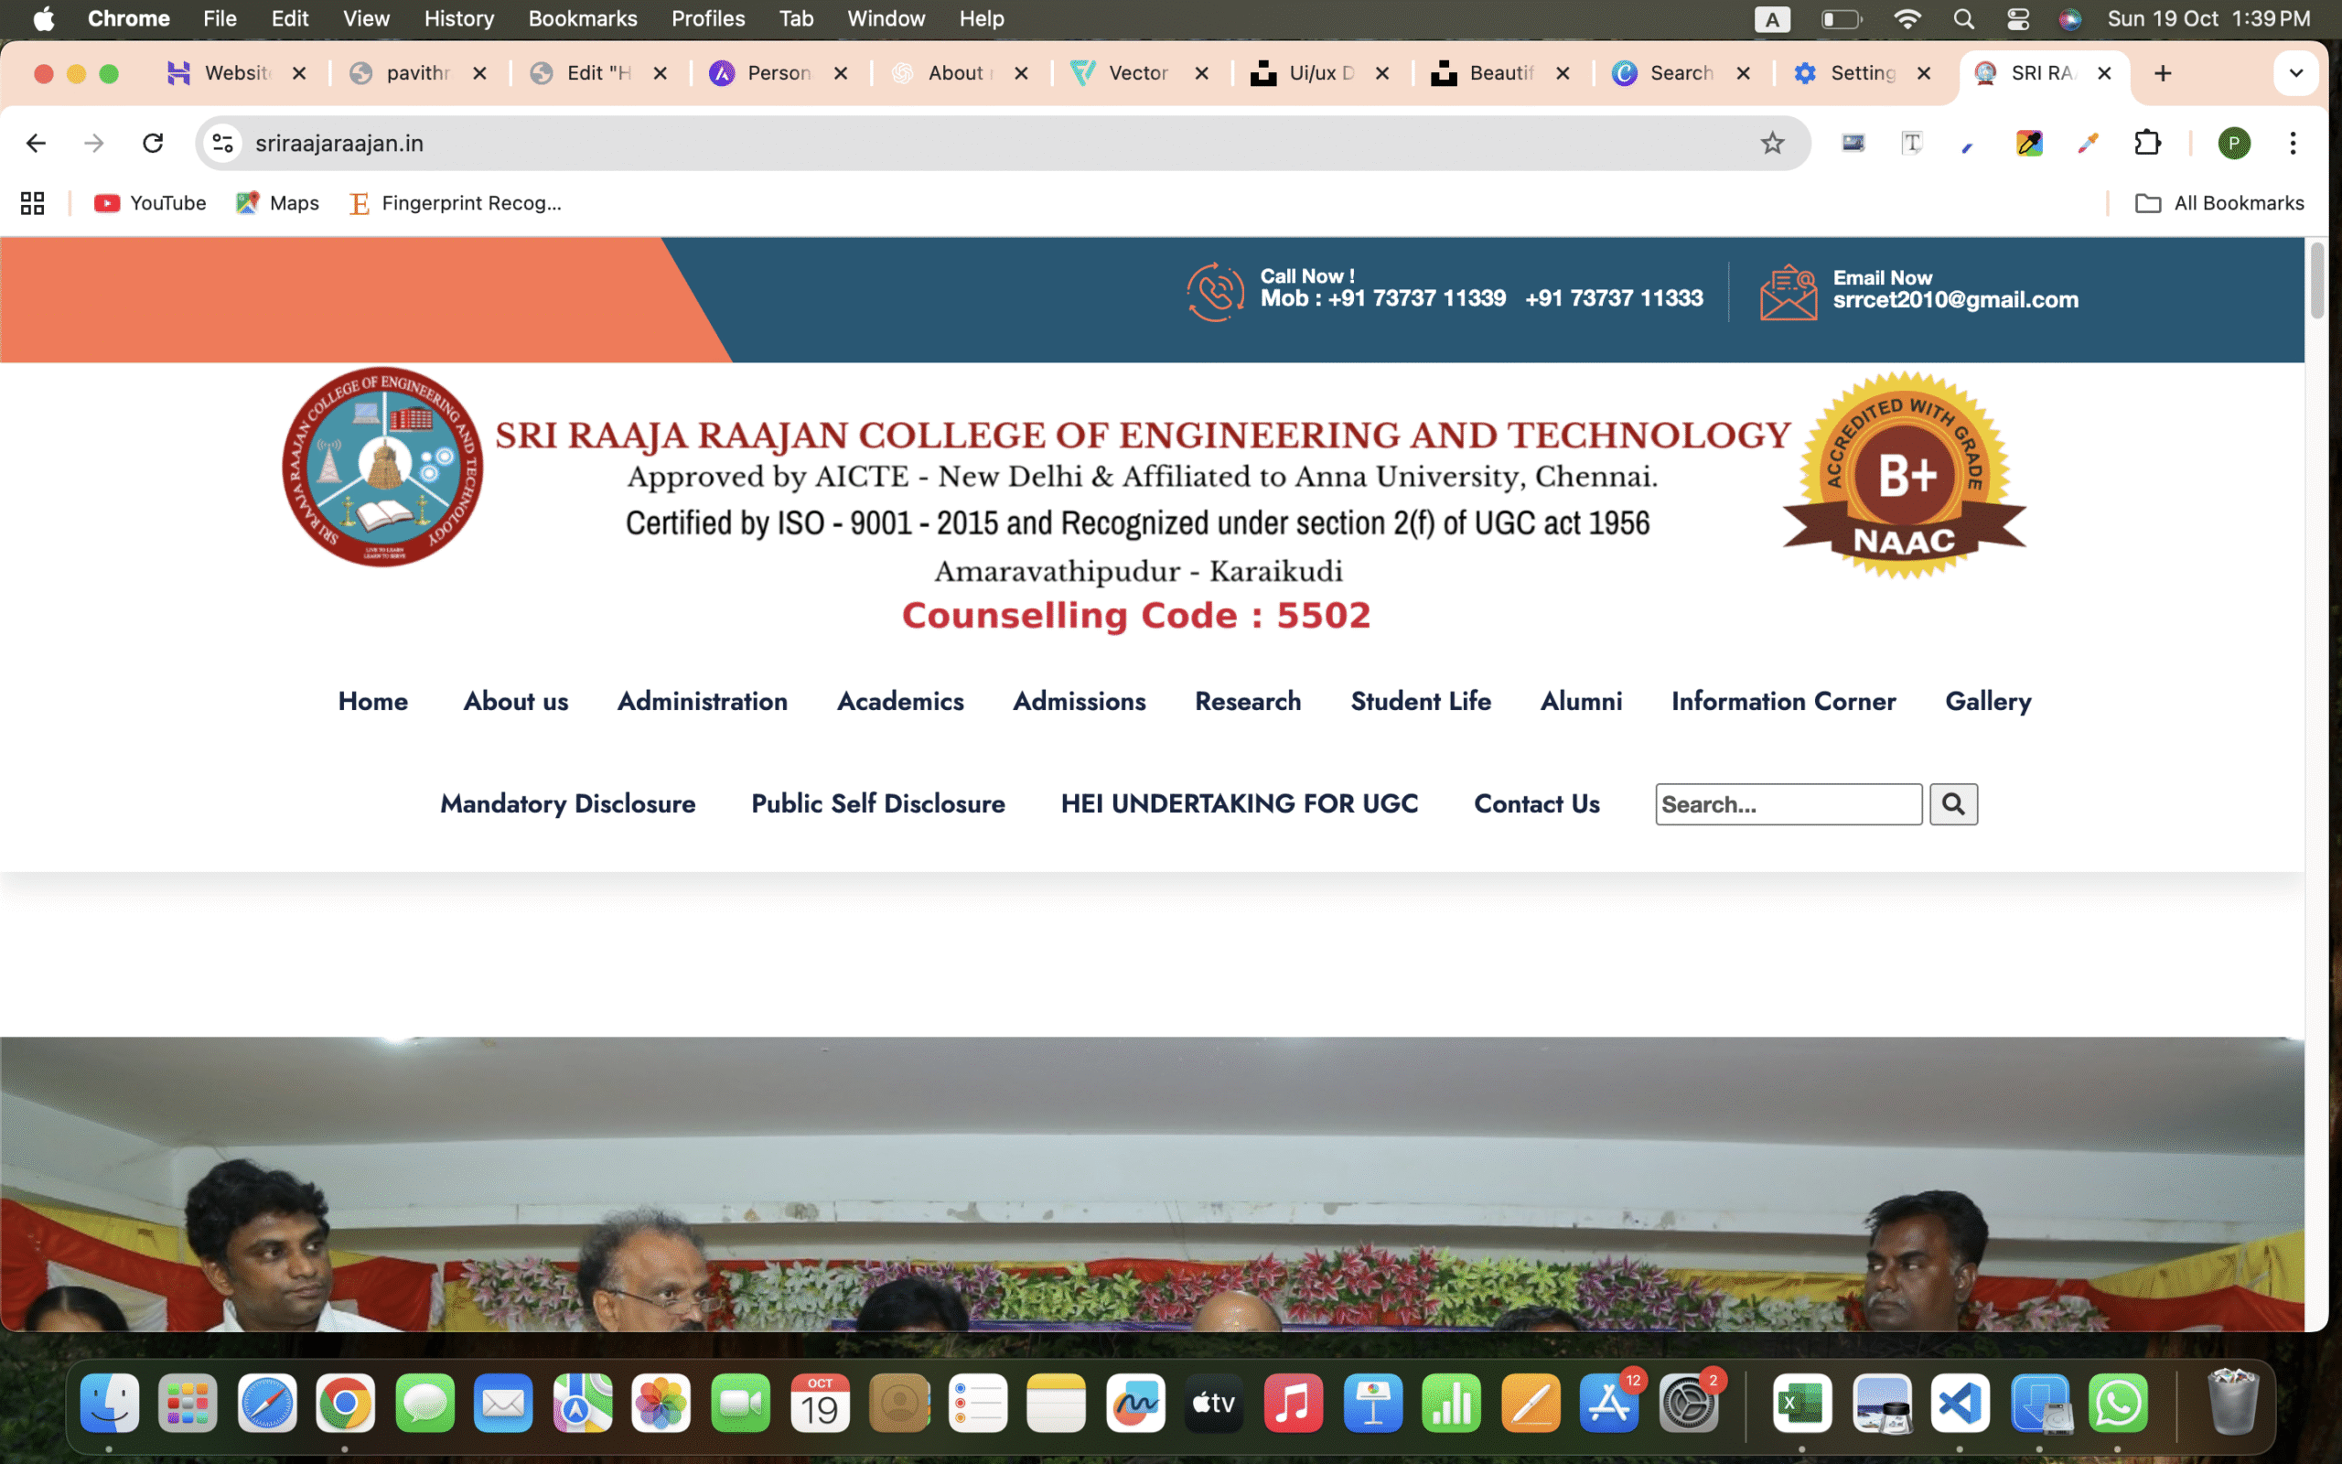Open YouTube from the bookmarks bar
The image size is (2342, 1464).
148,203
